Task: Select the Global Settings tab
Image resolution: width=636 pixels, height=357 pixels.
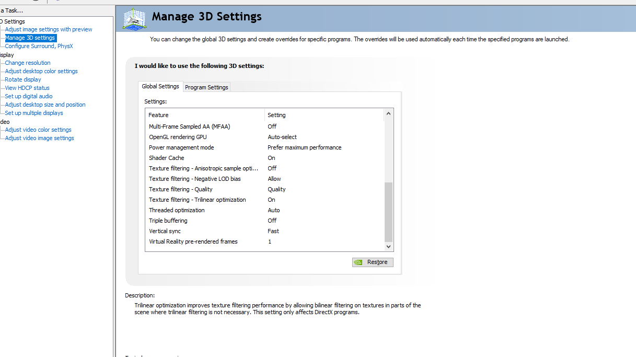Action: point(160,86)
